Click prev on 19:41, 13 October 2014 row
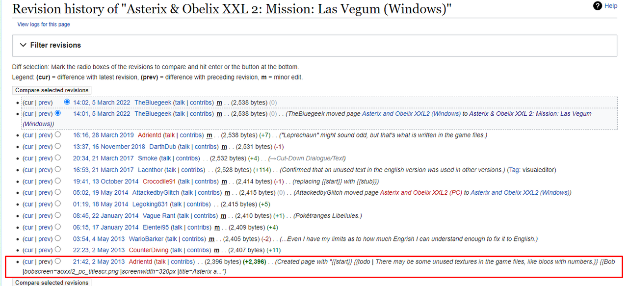The image size is (628, 286). 45,182
